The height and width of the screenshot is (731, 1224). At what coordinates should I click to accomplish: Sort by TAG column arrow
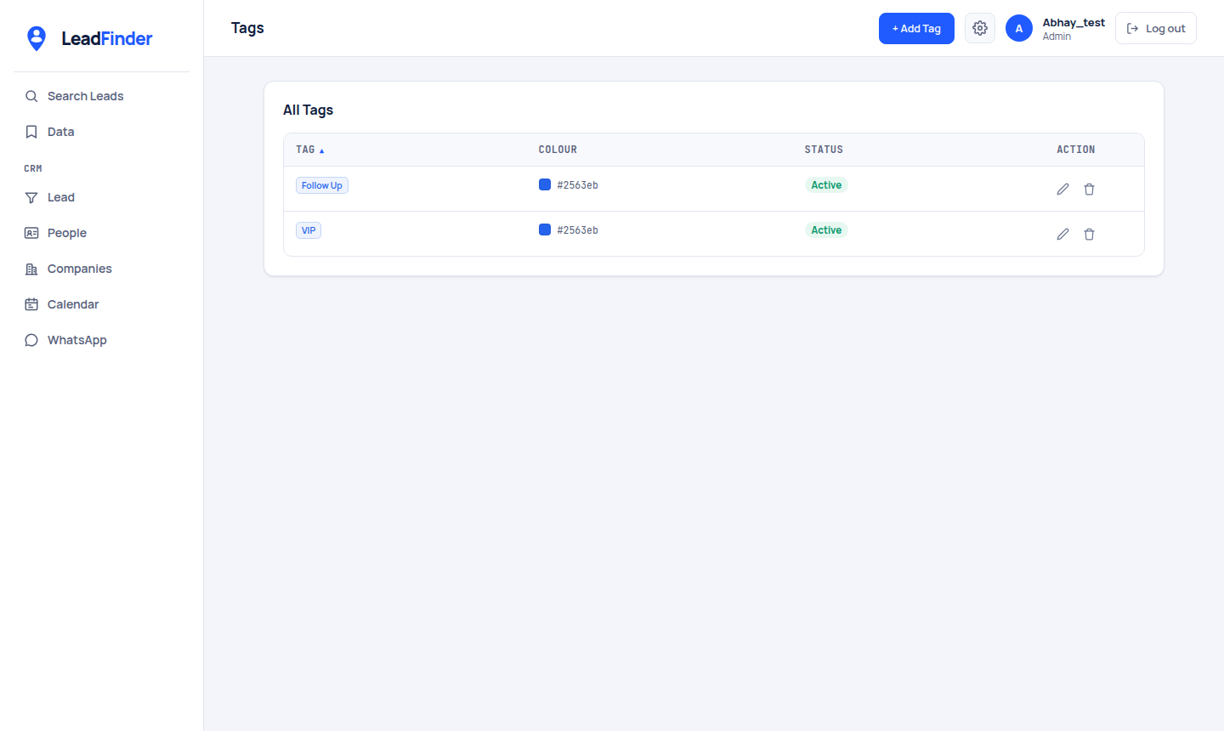click(x=322, y=150)
